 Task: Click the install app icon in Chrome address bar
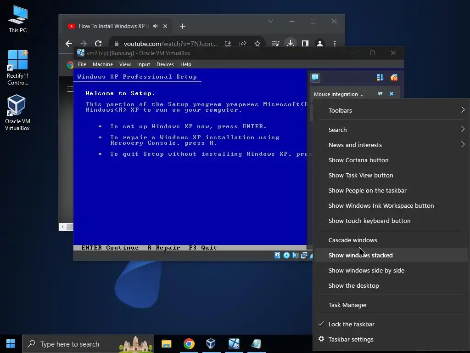228,44
